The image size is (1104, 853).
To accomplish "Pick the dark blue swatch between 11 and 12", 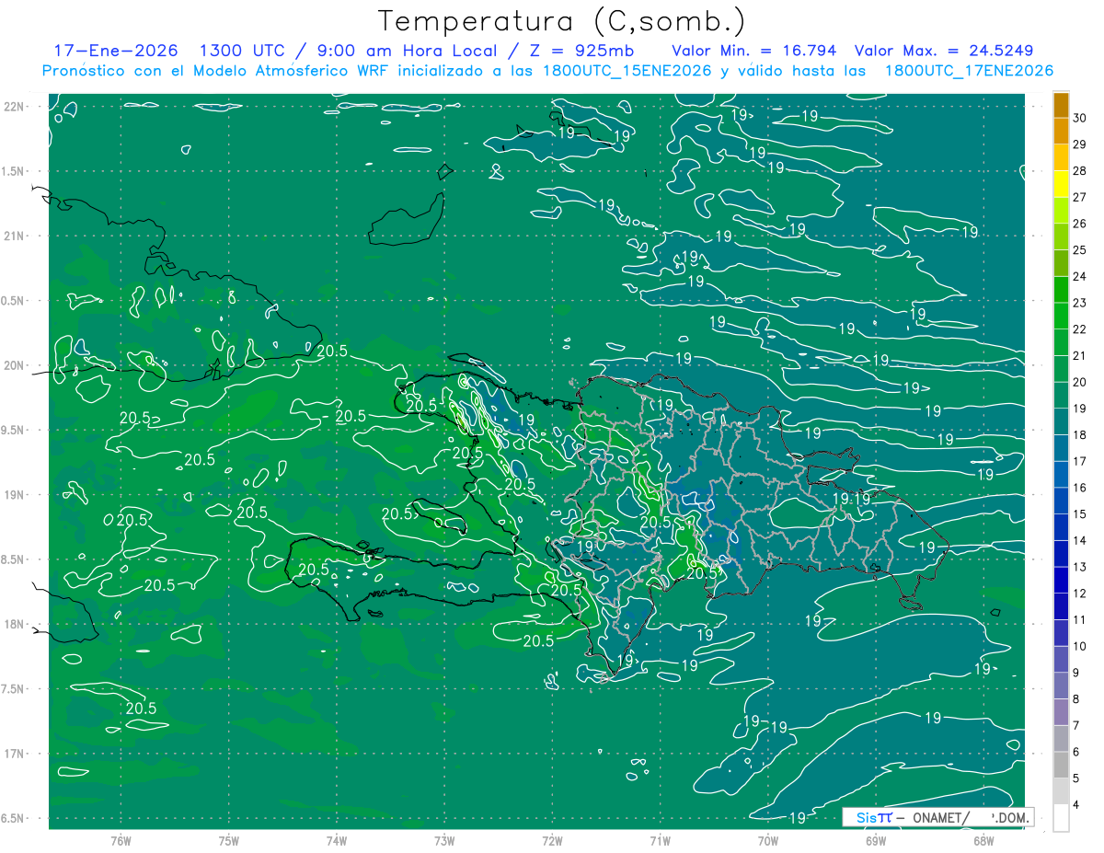I will tap(1061, 606).
